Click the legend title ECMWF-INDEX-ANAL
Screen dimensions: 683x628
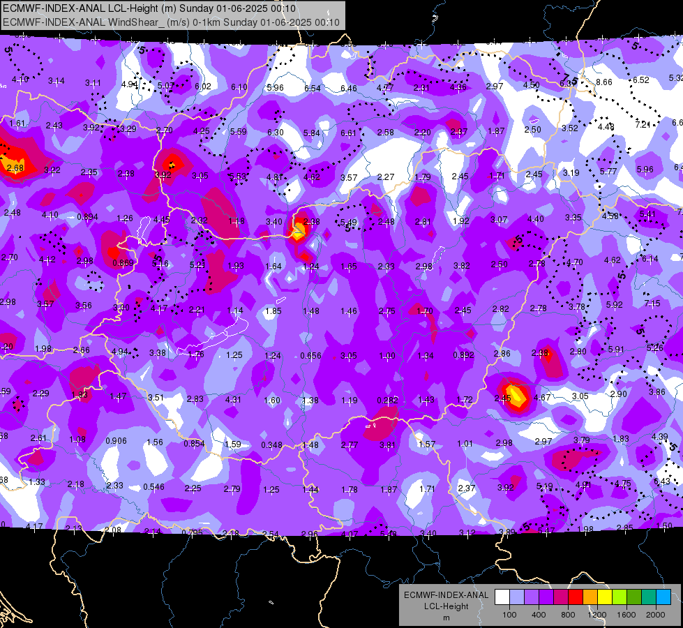pos(446,595)
